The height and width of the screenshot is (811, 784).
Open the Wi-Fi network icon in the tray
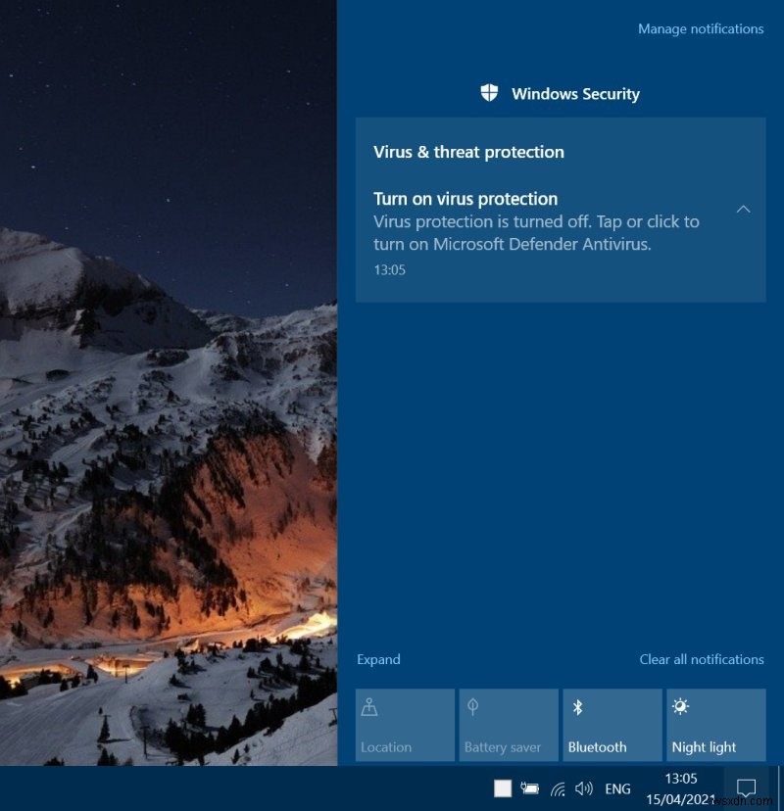pos(557,787)
